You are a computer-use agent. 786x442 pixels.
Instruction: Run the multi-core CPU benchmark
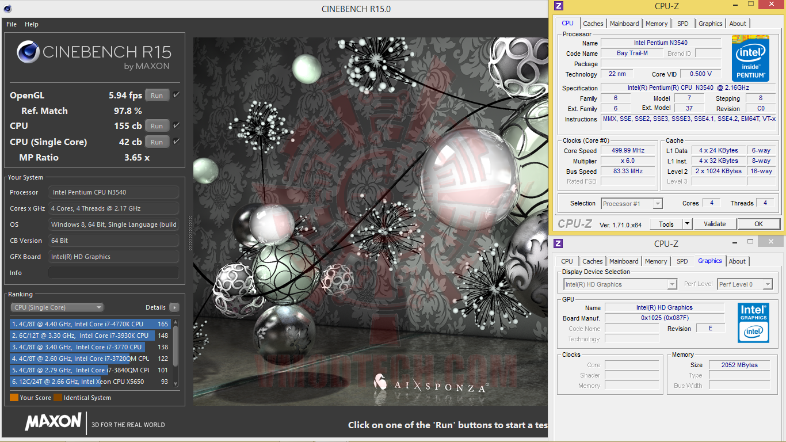click(157, 126)
